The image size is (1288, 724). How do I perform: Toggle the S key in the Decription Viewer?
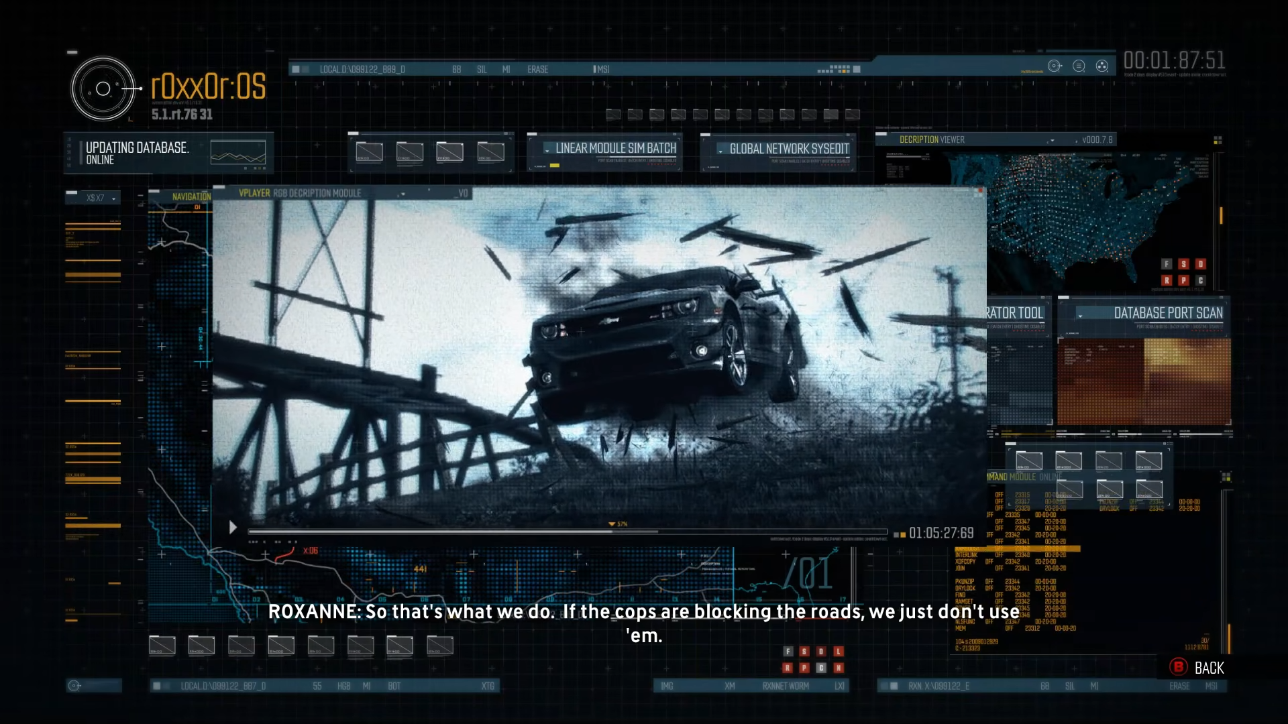(x=1183, y=264)
